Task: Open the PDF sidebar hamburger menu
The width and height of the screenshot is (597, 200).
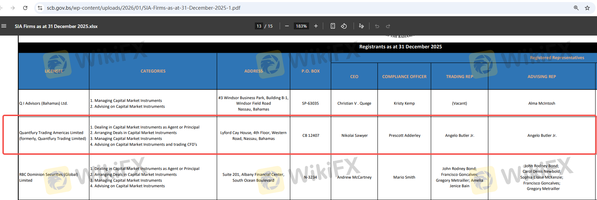Action: [x=4, y=26]
